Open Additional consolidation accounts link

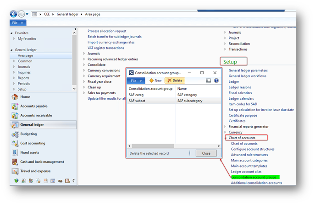[256, 183]
